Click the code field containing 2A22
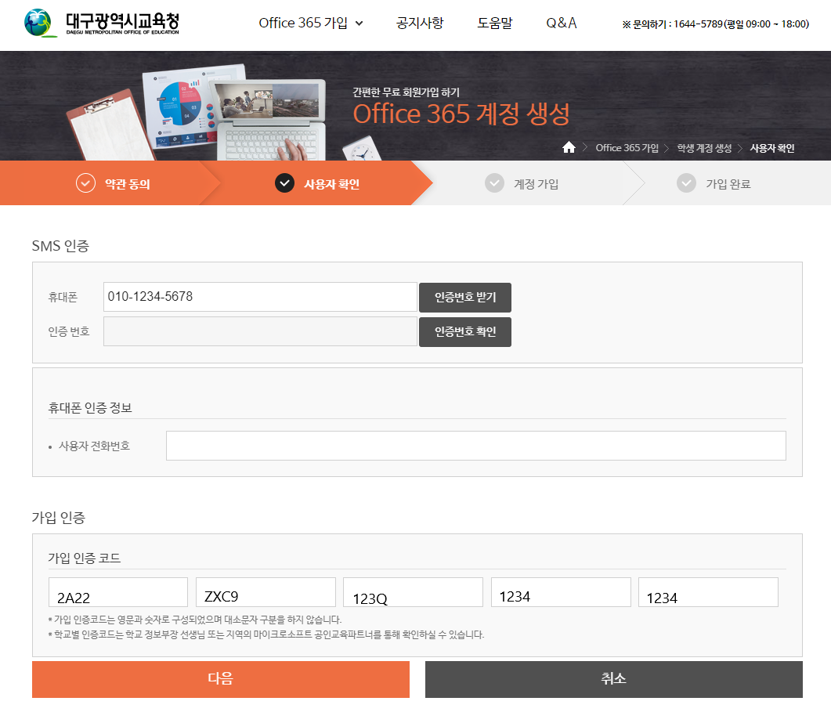 click(118, 592)
